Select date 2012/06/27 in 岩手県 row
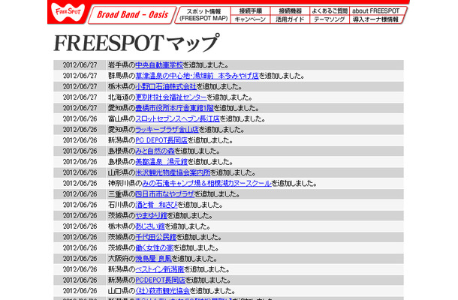This screenshot has width=458, height=300. click(80, 64)
